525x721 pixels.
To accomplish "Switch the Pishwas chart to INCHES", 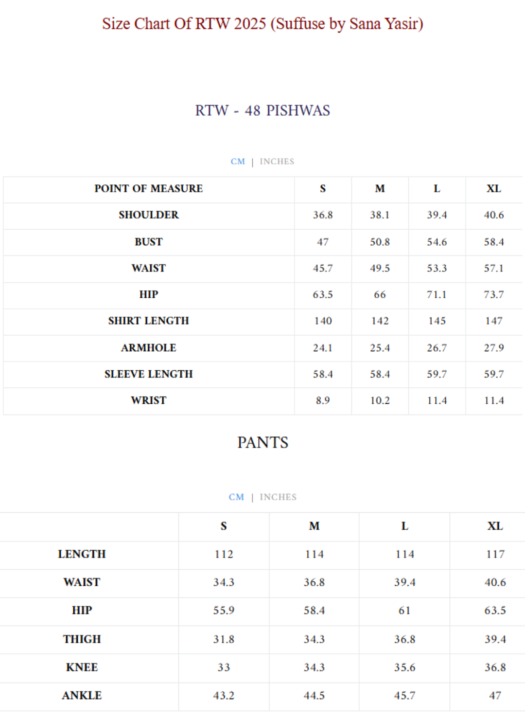I will click(x=277, y=162).
